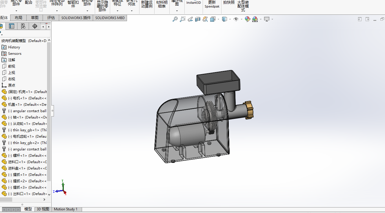Switch to the SOLIDWORKS MBD tab
The width and height of the screenshot is (385, 213).
[x=110, y=18]
